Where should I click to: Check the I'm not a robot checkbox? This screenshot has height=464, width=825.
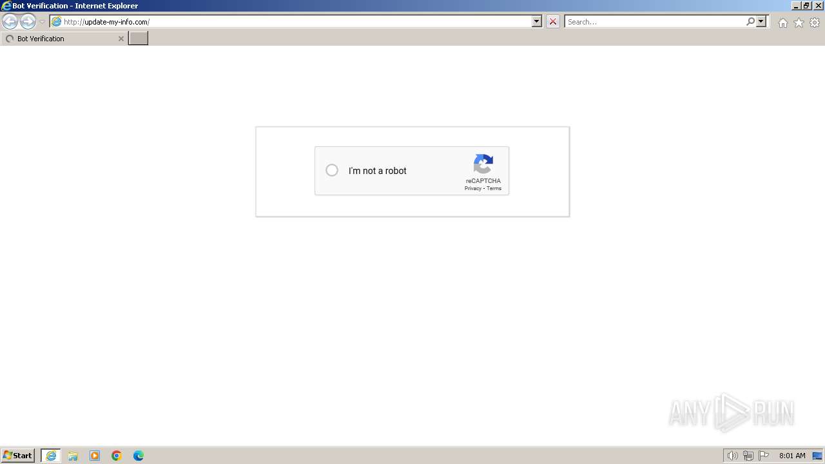(x=332, y=170)
